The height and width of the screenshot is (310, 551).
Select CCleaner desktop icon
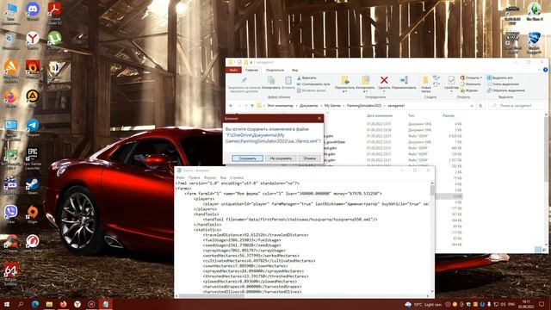coord(10,243)
